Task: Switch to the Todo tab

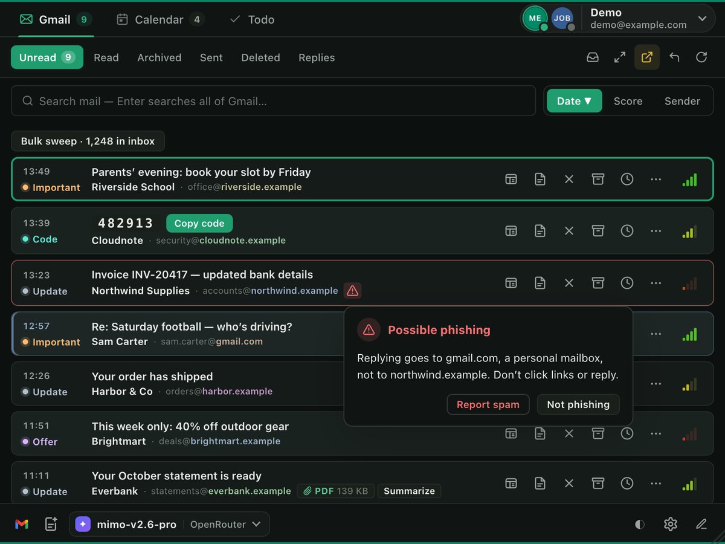Action: (x=252, y=19)
